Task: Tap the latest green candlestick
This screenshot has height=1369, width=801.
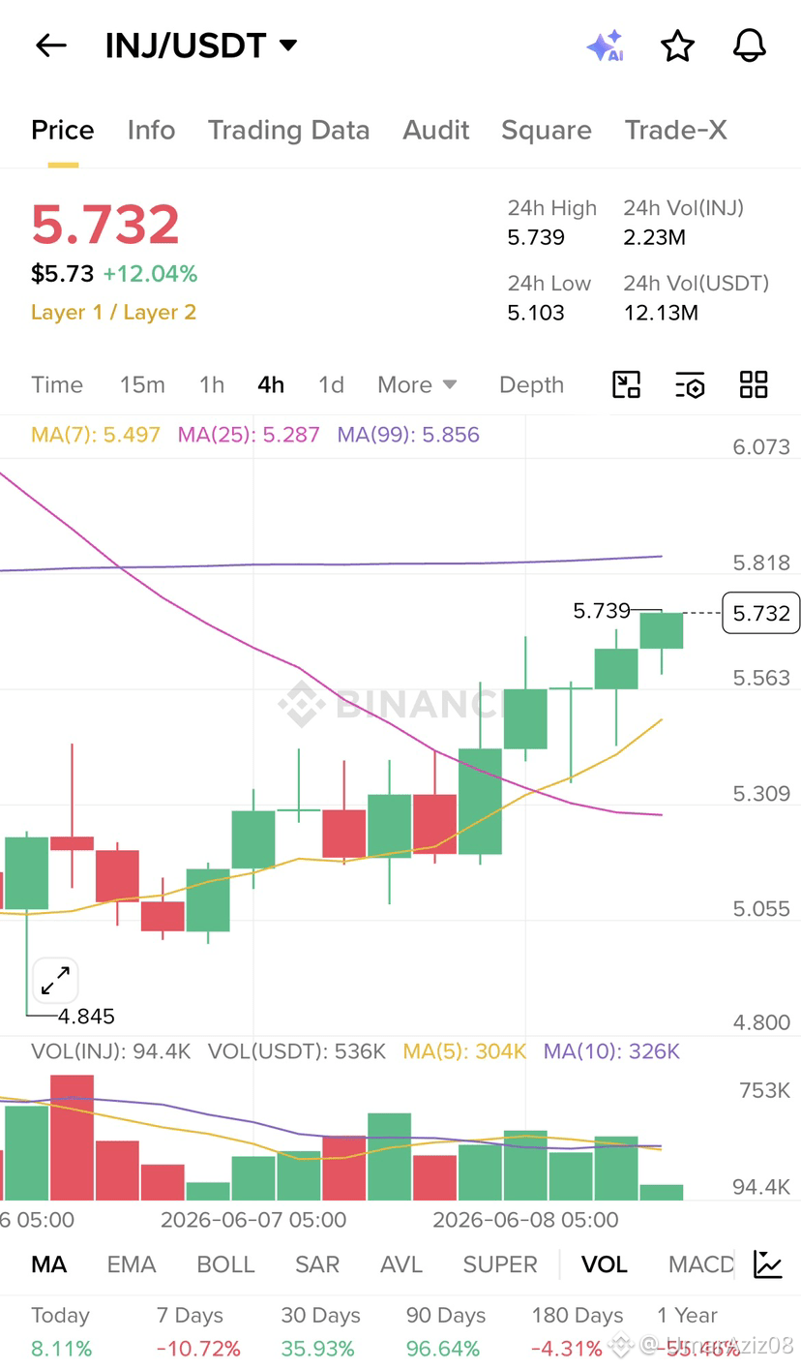Action: click(x=662, y=631)
